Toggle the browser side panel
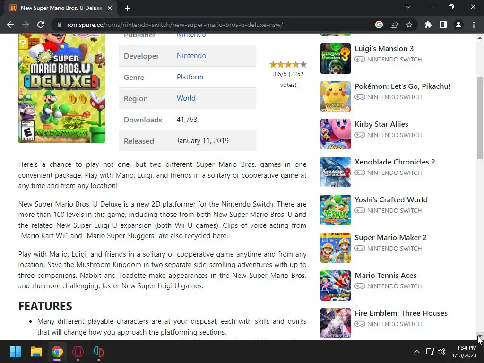 443,25
